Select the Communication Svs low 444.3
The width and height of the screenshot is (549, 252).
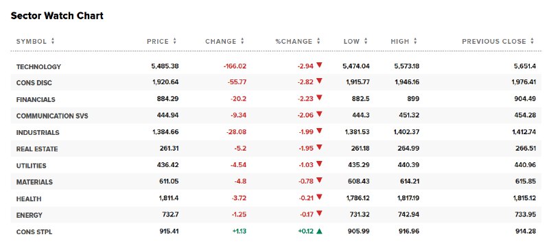pyautogui.click(x=361, y=115)
